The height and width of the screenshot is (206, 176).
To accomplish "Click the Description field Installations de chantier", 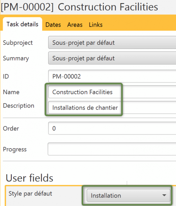I will point(112,107).
